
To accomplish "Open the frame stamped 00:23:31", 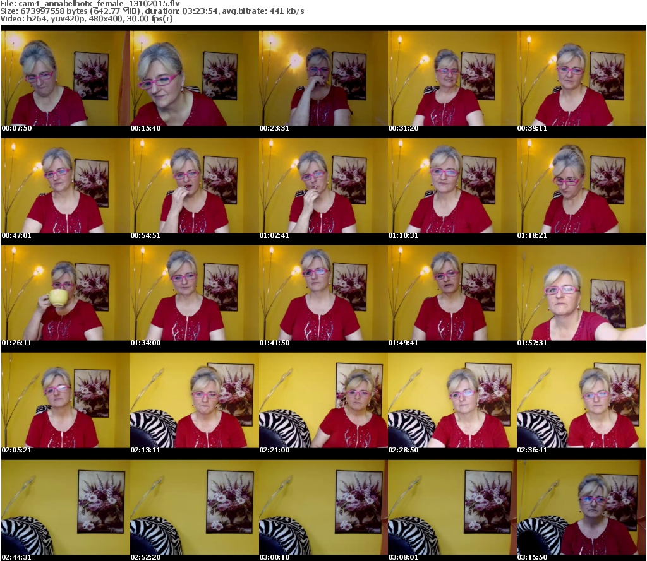I will (323, 78).
